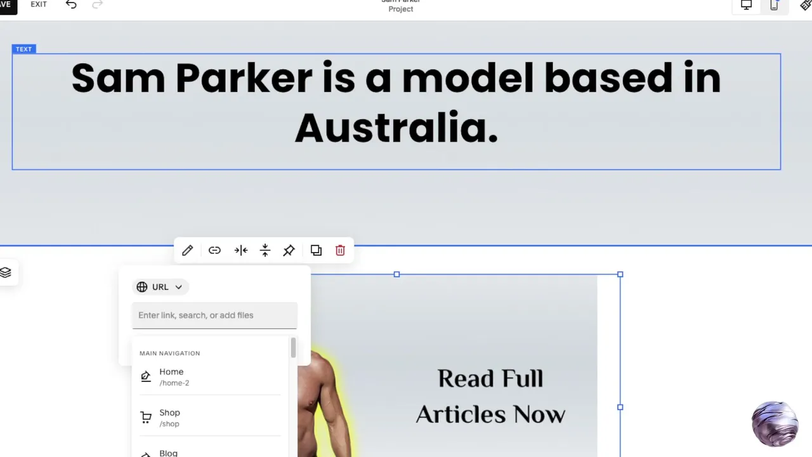The image size is (812, 457).
Task: Duplicate the selected element icon
Action: click(316, 251)
